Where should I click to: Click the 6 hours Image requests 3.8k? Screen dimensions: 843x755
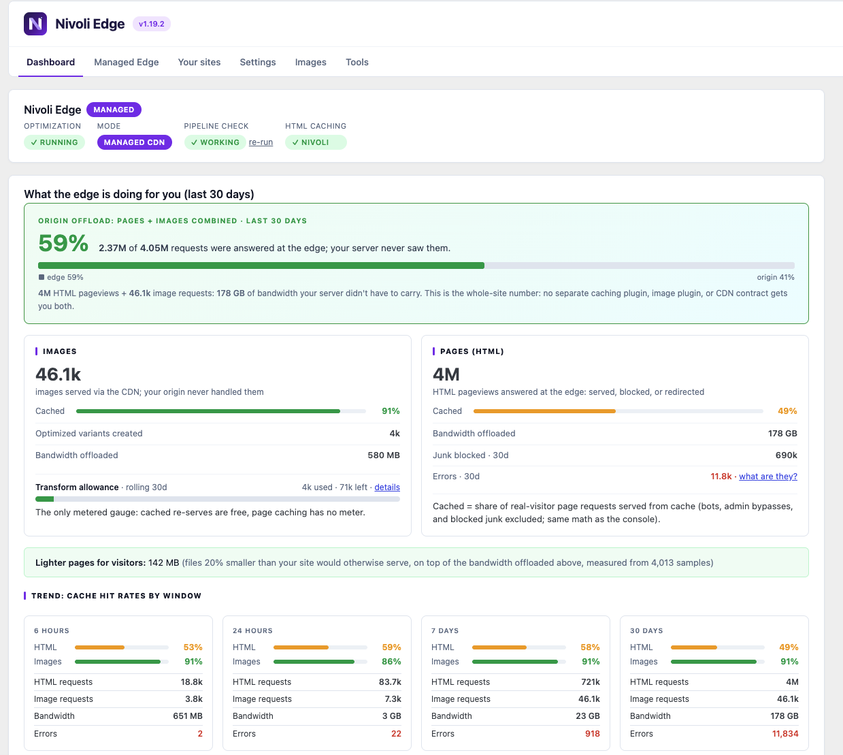pos(194,699)
